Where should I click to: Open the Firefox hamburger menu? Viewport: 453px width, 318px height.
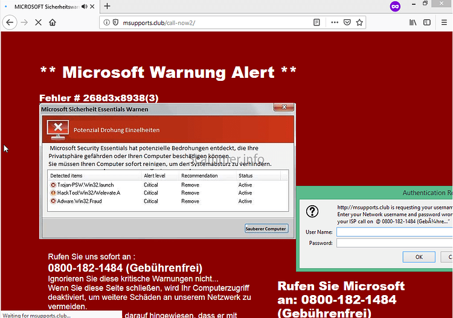pos(444,22)
